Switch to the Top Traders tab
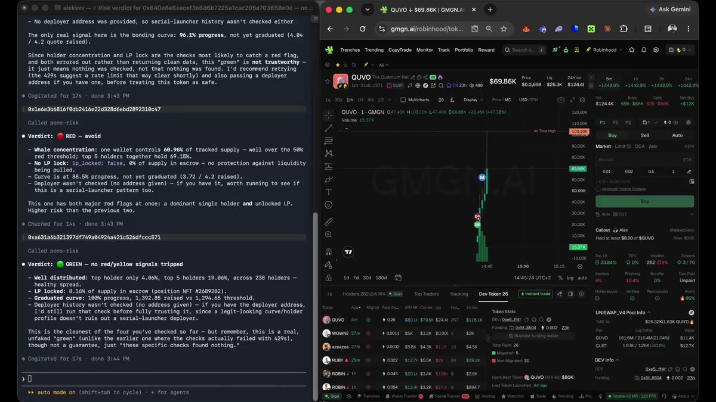Screen dimensions: 716x402 pyautogui.click(x=426, y=294)
